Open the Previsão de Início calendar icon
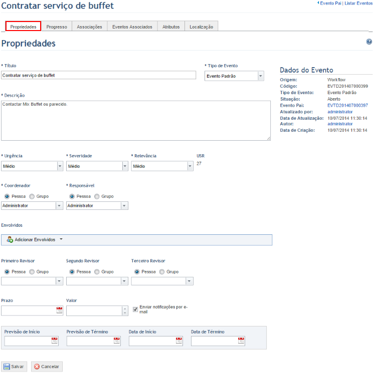Screen dimensions: 374x373 (55, 340)
